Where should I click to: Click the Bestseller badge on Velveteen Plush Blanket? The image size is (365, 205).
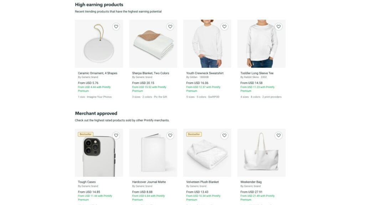click(194, 134)
